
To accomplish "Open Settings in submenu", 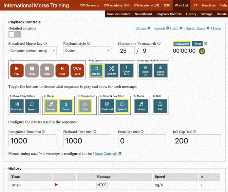I will (x=206, y=14).
